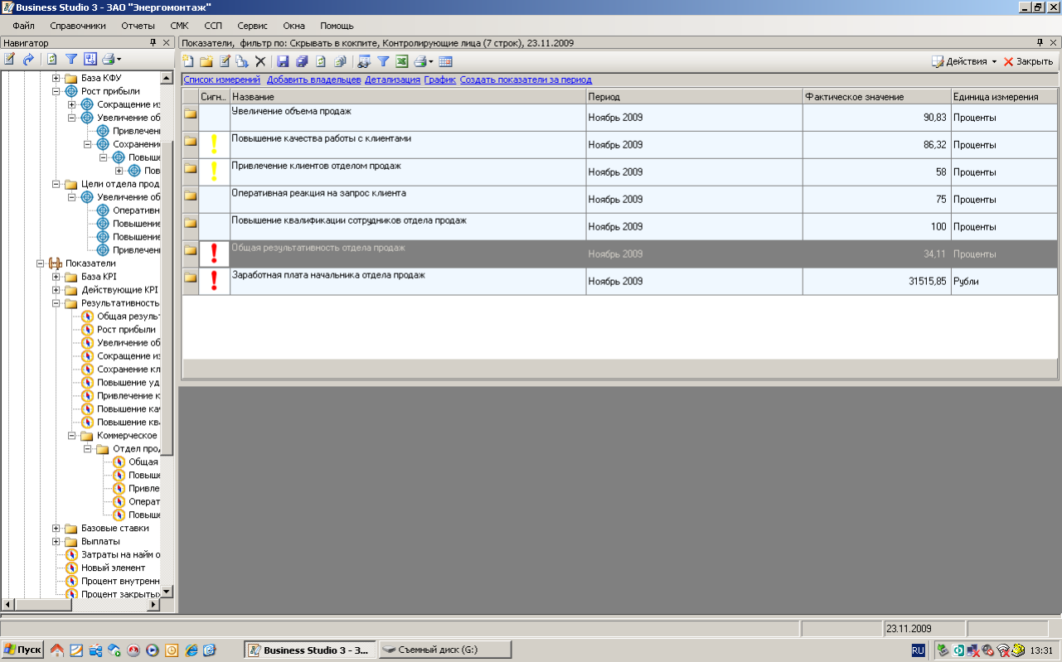
Task: Click red signal icon for Заработная плата row
Action: pos(214,281)
